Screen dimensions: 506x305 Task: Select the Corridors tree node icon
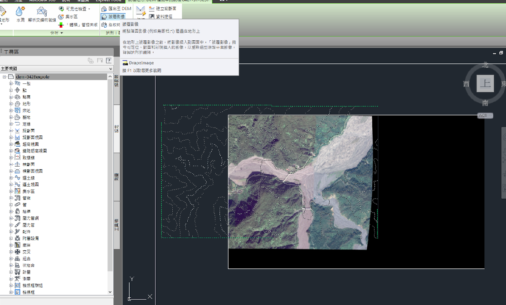[17, 245]
